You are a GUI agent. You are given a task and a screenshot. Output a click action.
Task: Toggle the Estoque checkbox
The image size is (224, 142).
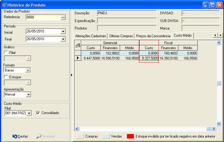tap(6, 77)
